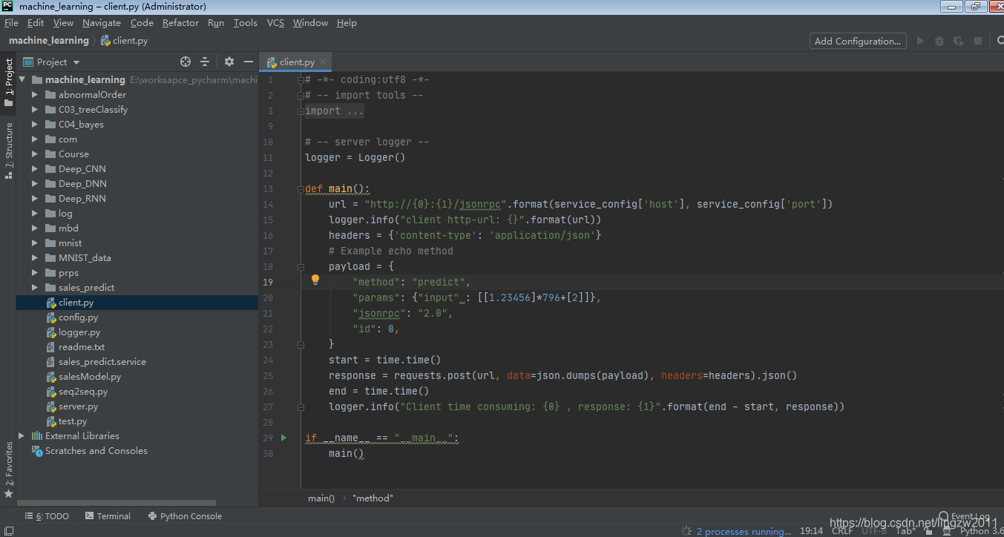The width and height of the screenshot is (1004, 537).
Task: Click the Debug bug icon
Action: pyautogui.click(x=939, y=42)
